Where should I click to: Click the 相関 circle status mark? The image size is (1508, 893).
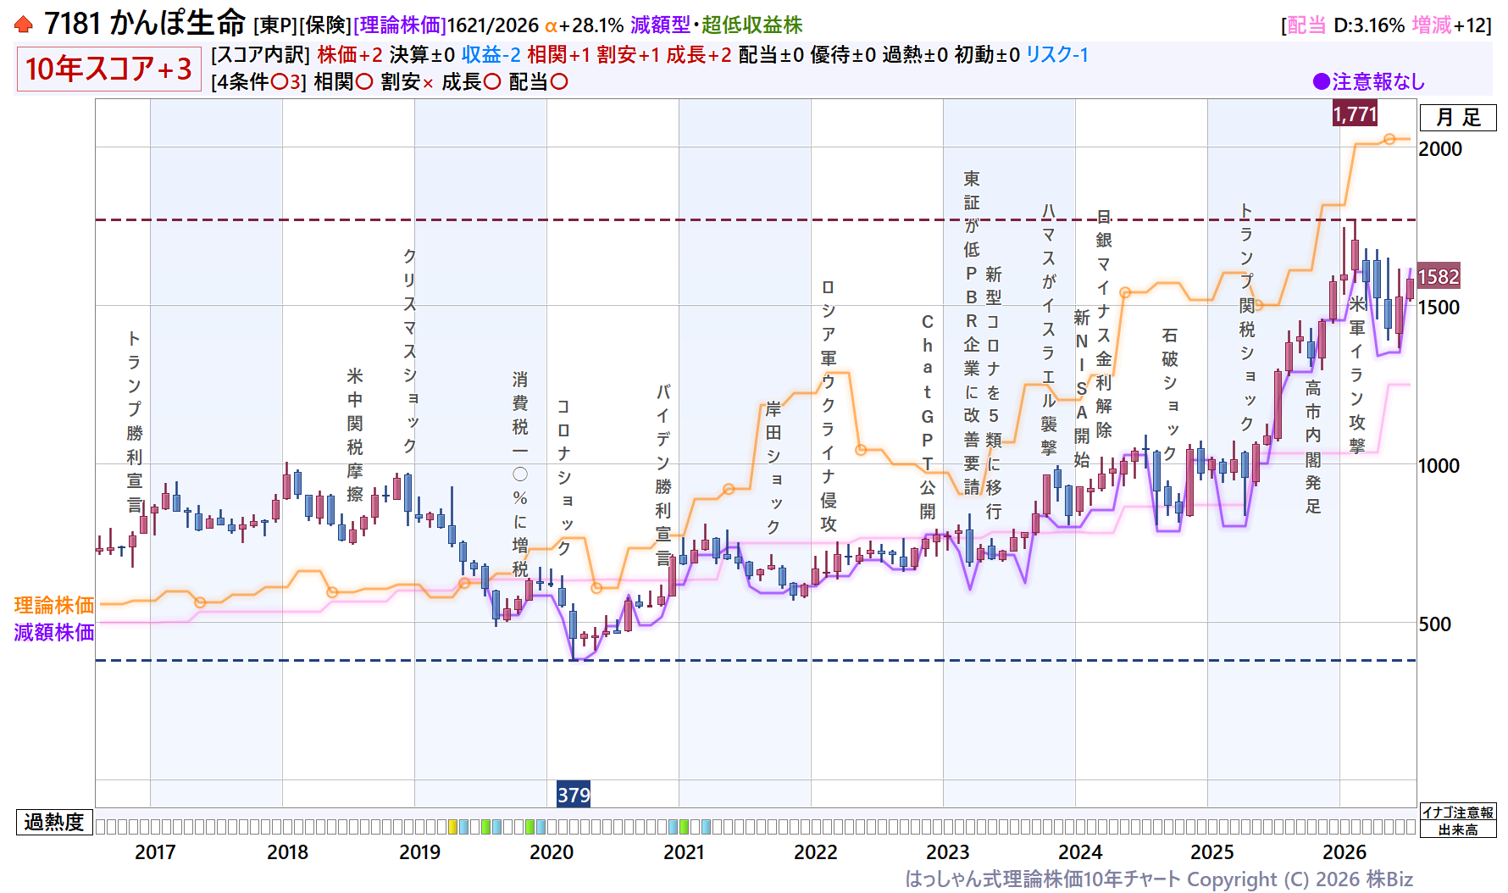[364, 82]
